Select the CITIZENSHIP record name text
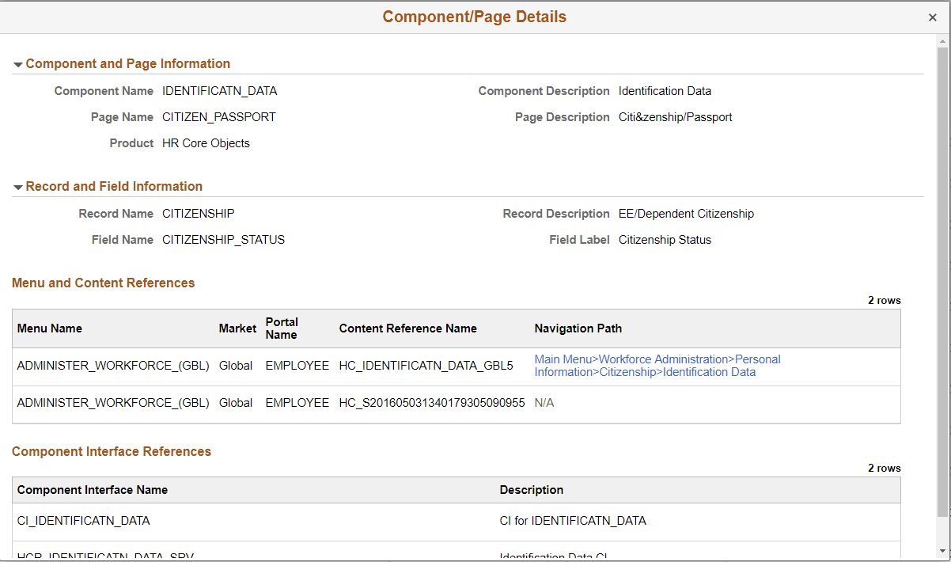951x562 pixels. pyautogui.click(x=198, y=213)
